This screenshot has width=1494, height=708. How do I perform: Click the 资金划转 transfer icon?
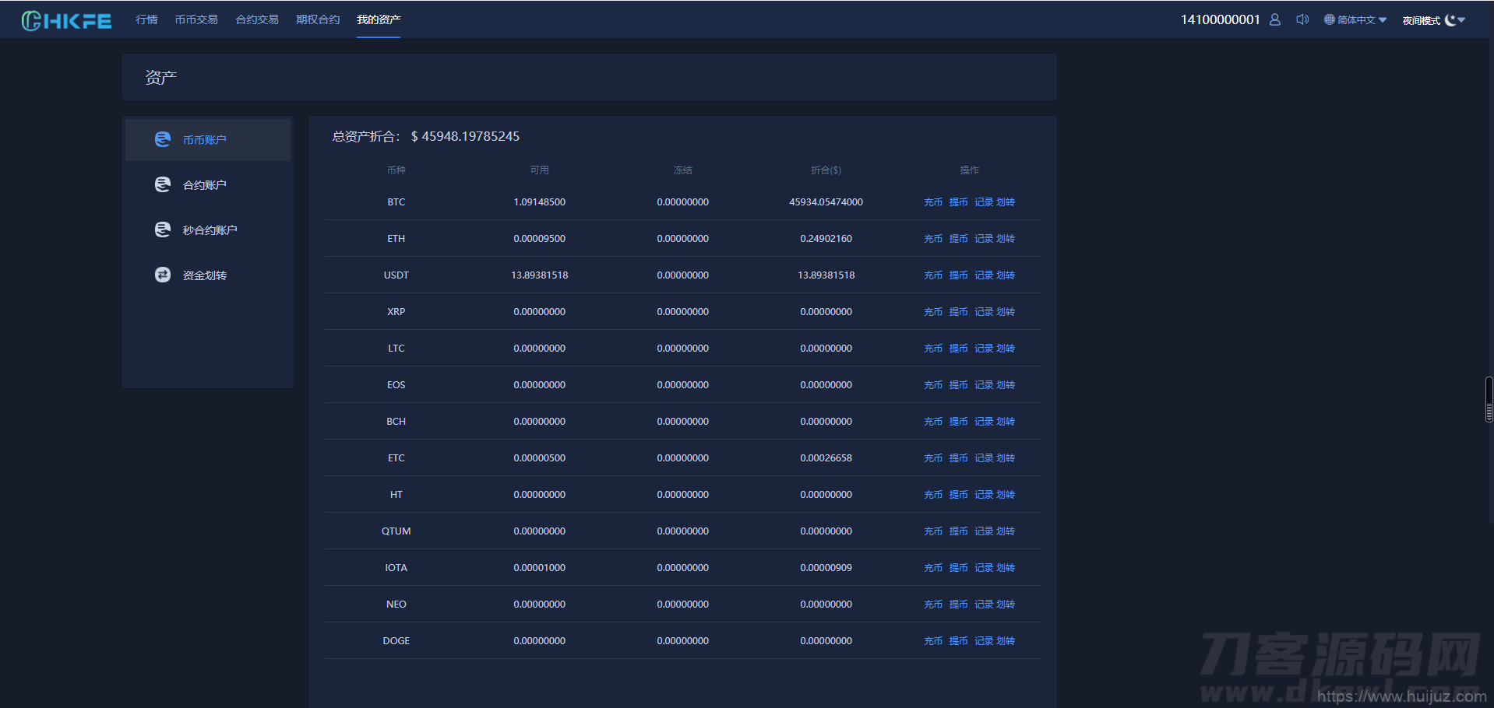pos(162,275)
